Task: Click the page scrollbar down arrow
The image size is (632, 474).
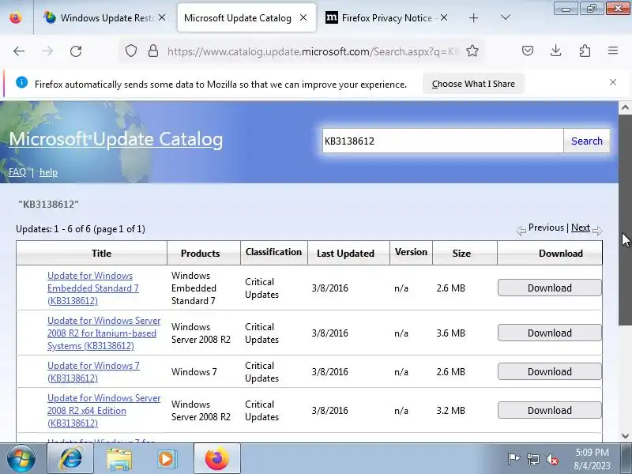Action: (625, 436)
